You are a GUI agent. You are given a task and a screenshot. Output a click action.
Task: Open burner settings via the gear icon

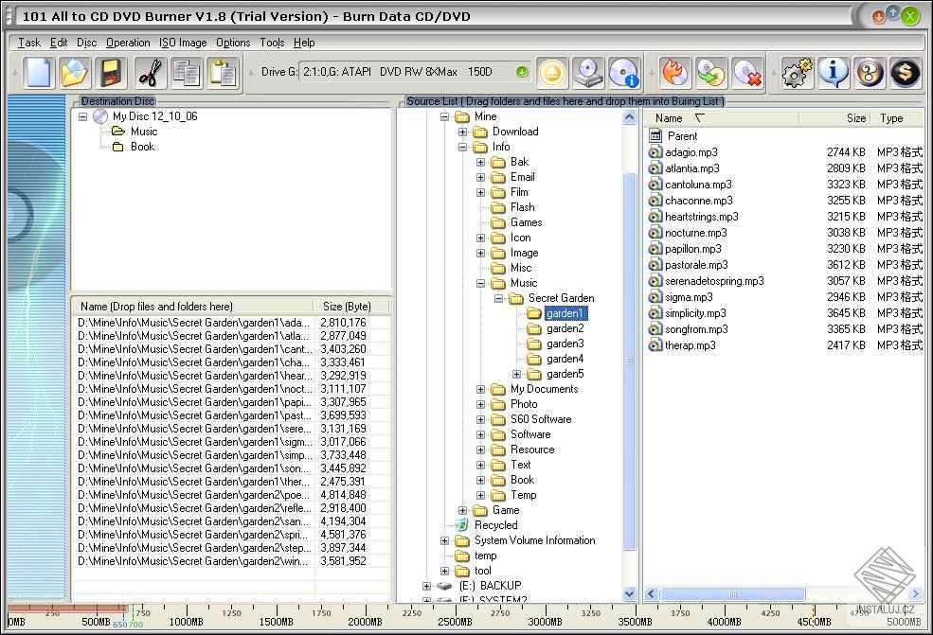pos(796,73)
